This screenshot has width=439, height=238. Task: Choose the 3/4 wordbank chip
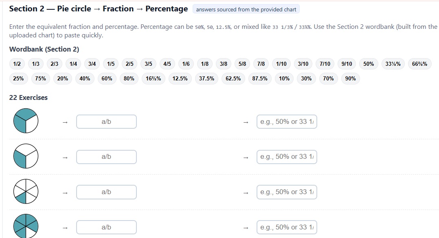coord(92,64)
